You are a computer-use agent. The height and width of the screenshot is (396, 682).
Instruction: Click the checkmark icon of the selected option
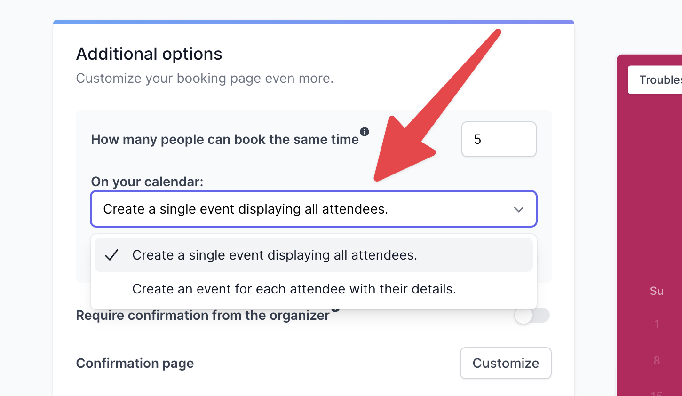coord(111,255)
